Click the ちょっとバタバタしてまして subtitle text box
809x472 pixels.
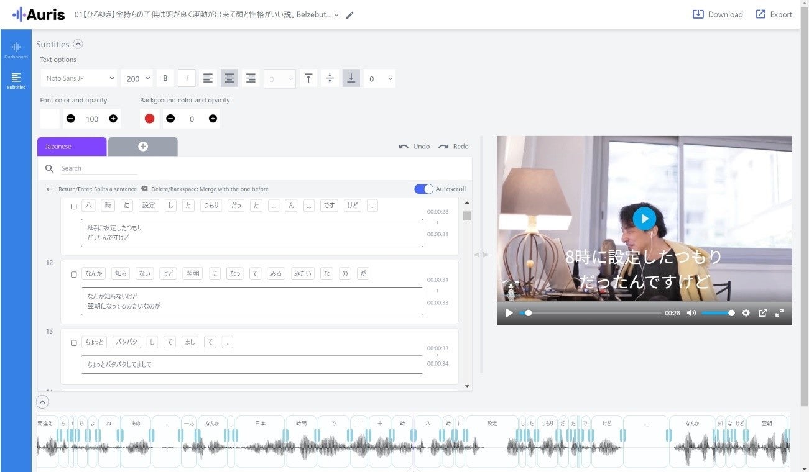(x=252, y=365)
